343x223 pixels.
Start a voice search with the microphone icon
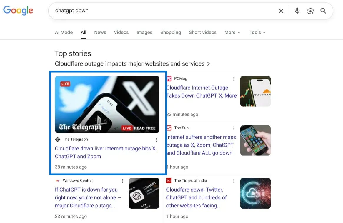coord(297,11)
